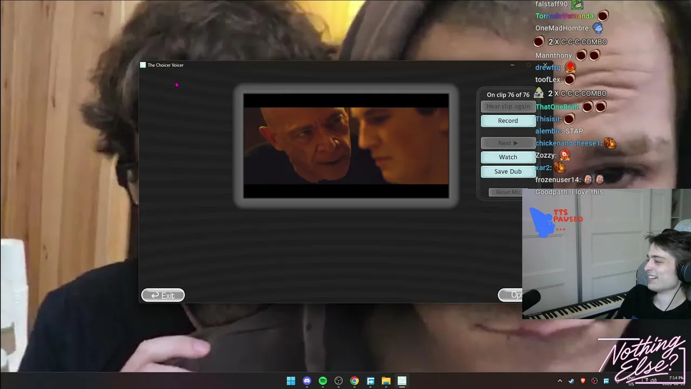Click the emote beside Zozzy

(x=565, y=155)
